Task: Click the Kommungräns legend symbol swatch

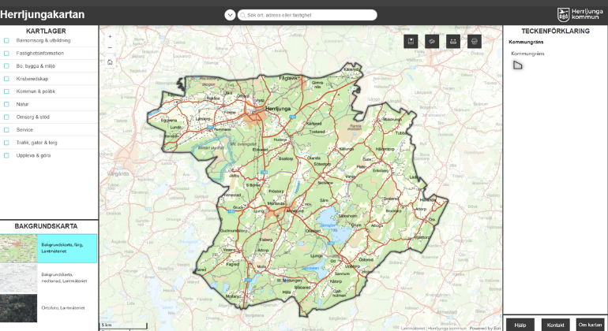Action: (x=518, y=65)
